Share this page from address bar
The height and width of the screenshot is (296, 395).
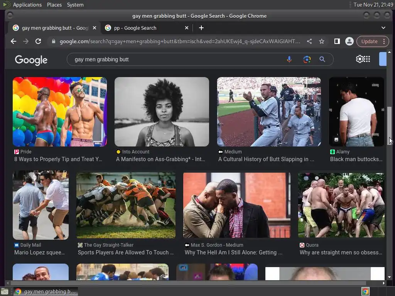(x=309, y=41)
